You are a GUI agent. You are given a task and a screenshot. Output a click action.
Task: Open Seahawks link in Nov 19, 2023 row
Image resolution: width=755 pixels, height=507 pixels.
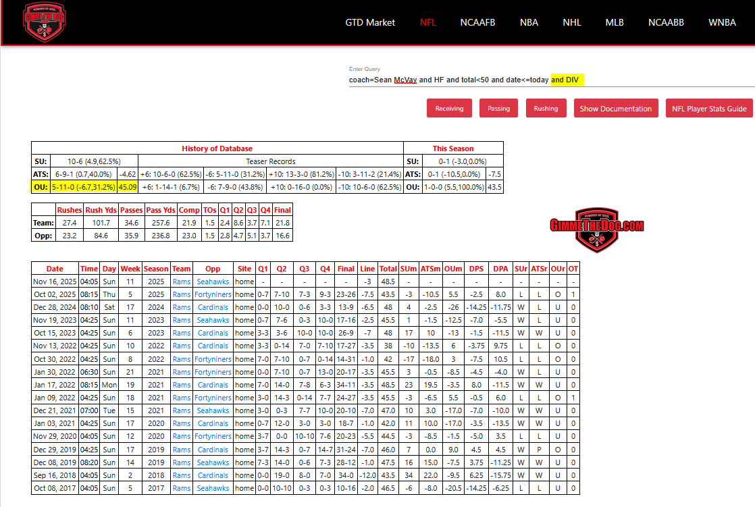(213, 320)
